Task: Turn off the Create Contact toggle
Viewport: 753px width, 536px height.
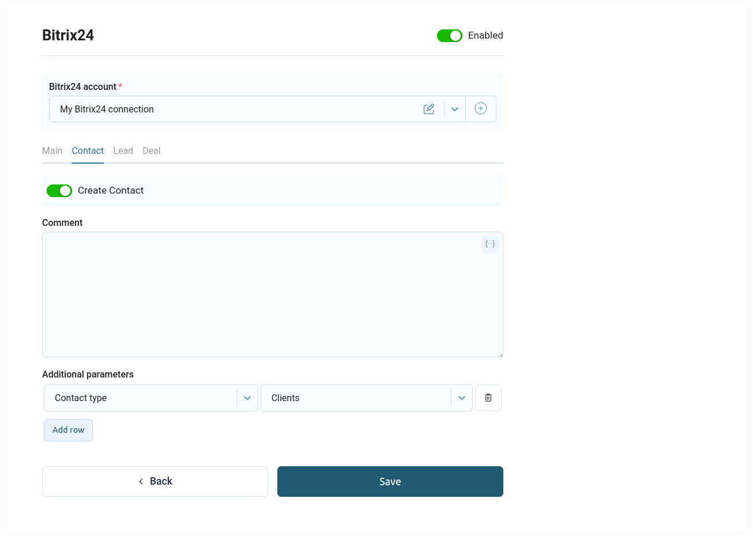Action: pyautogui.click(x=59, y=191)
